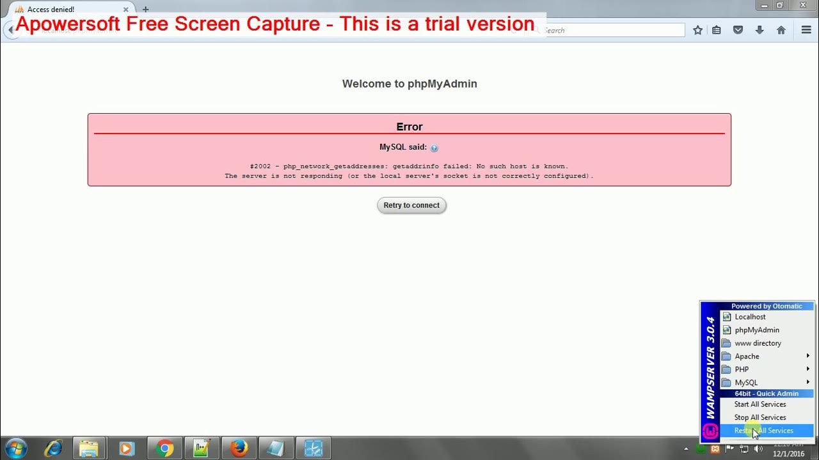
Task: Show bookmarks list icon in Firefox toolbar
Action: tap(717, 30)
